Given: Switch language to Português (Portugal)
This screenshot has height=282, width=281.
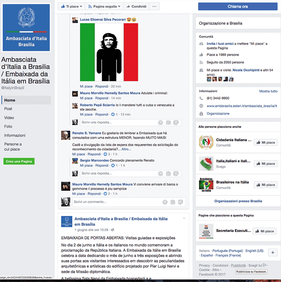Looking at the screenshot, I should coord(227,251).
